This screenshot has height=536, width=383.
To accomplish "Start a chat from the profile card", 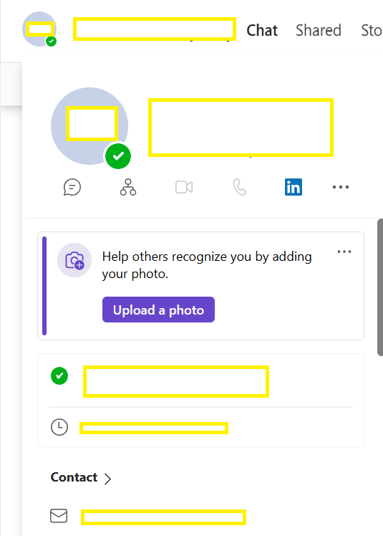I will pyautogui.click(x=72, y=187).
